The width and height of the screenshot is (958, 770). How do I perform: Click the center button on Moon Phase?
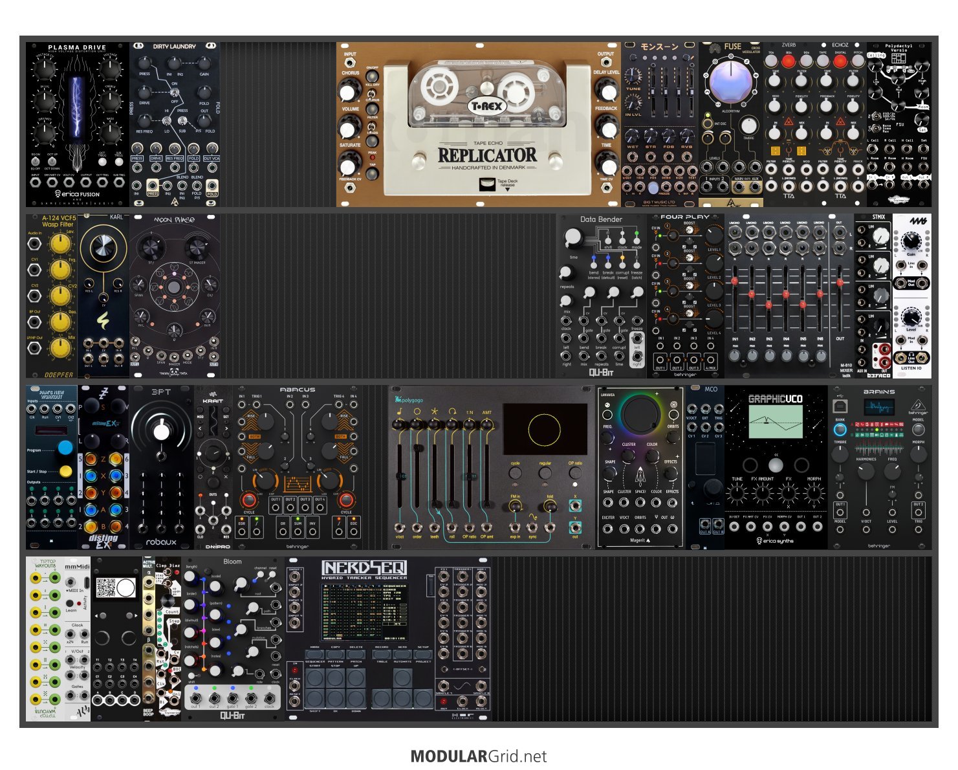click(173, 287)
